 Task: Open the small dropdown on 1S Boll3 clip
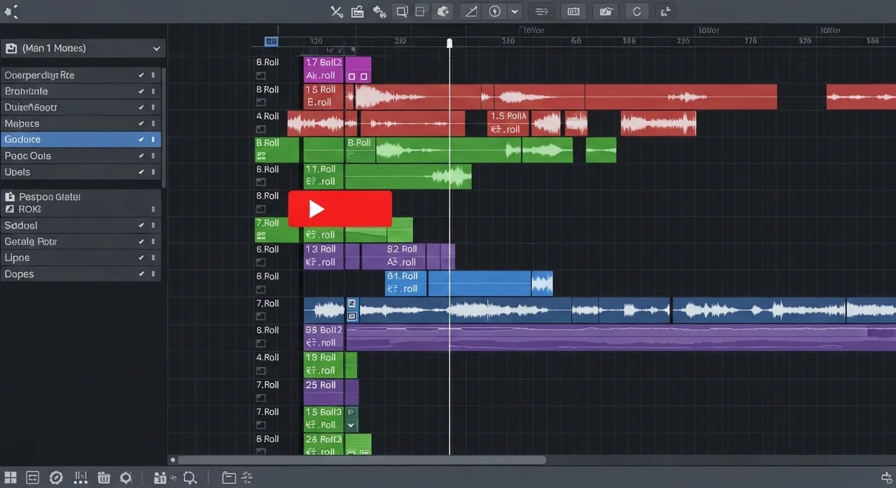(351, 424)
